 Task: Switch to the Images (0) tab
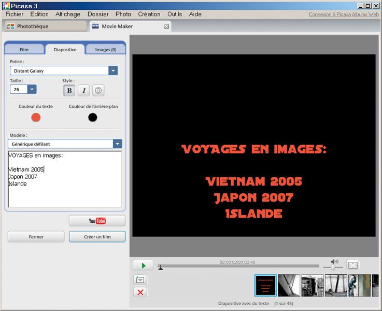[x=106, y=49]
